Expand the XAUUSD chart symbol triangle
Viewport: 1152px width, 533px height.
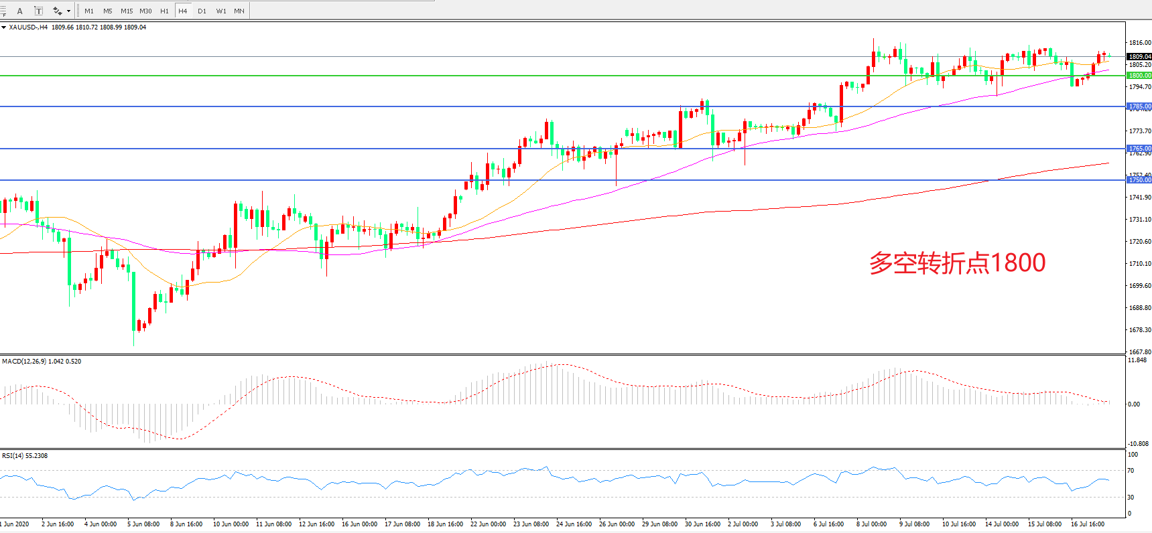tap(4, 27)
